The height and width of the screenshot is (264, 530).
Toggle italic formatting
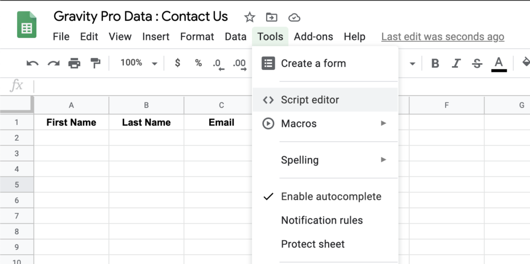(457, 63)
